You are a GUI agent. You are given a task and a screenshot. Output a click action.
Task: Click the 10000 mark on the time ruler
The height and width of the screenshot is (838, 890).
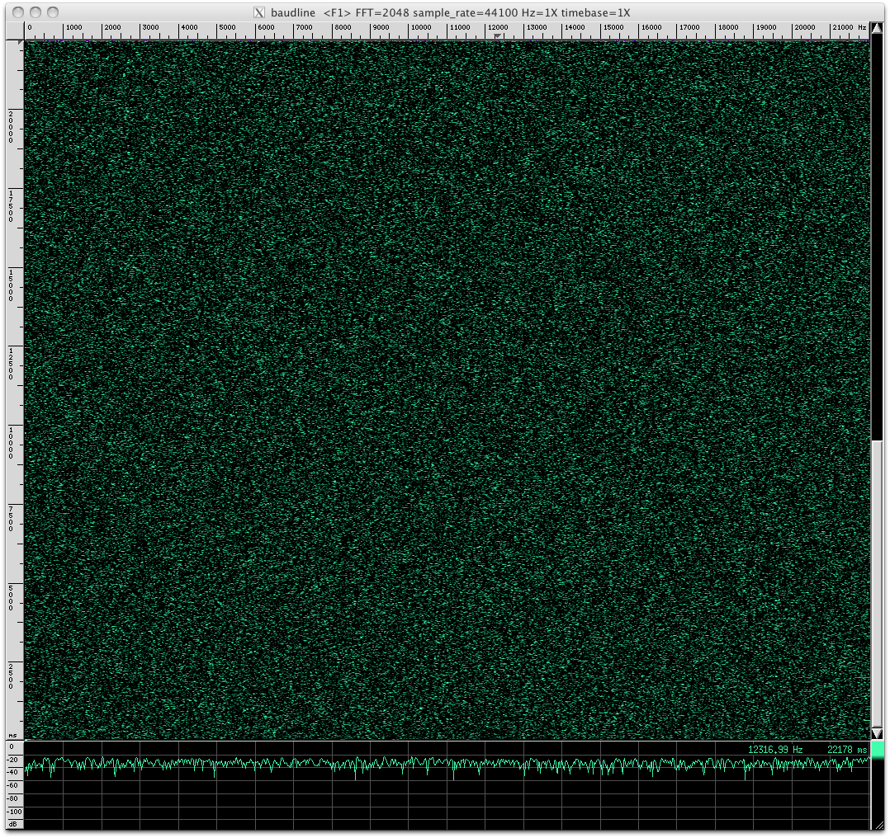[11, 443]
